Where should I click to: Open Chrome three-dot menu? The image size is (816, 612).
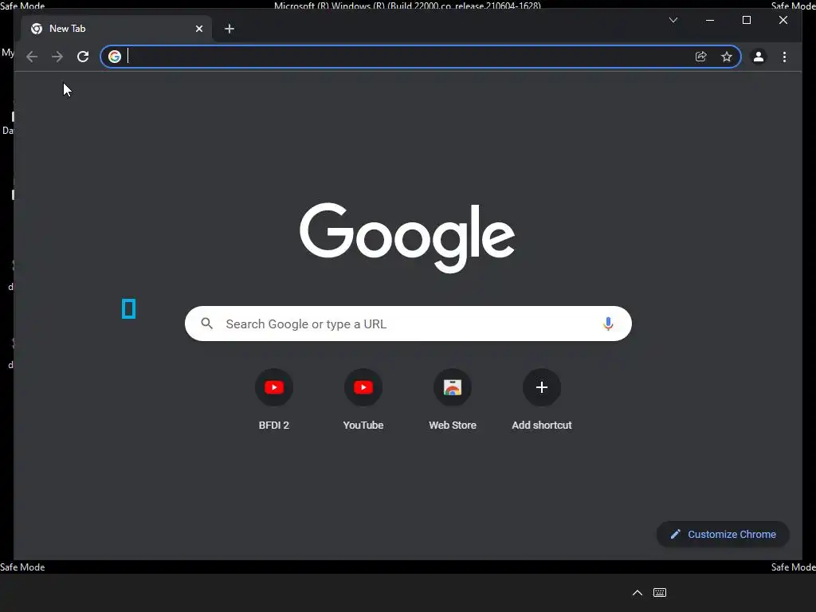784,57
